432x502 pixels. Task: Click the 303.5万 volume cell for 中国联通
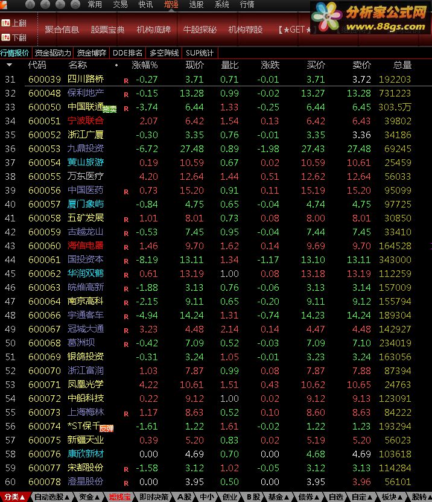395,107
